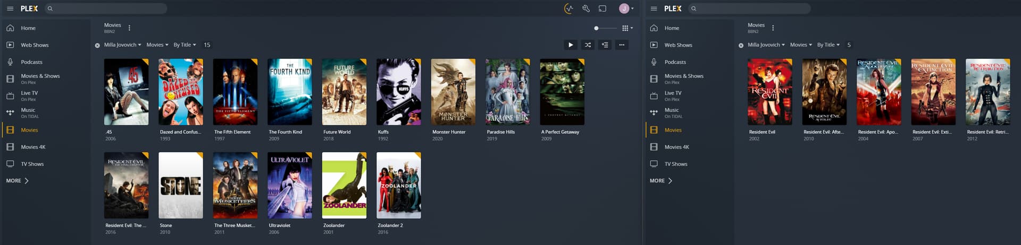
Task: Click TV Shows monitor icon in 5-movie window
Action: coord(654,164)
